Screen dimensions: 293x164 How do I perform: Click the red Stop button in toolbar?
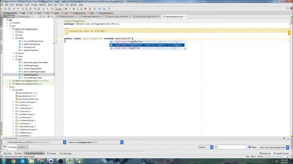[x=85, y=9]
